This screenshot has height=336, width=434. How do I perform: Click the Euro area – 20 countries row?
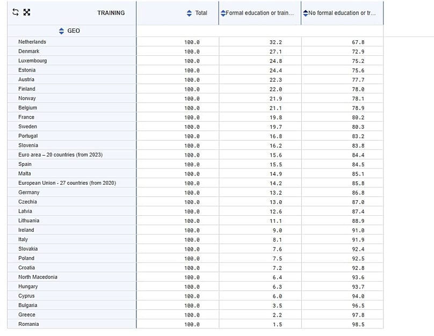(x=60, y=155)
